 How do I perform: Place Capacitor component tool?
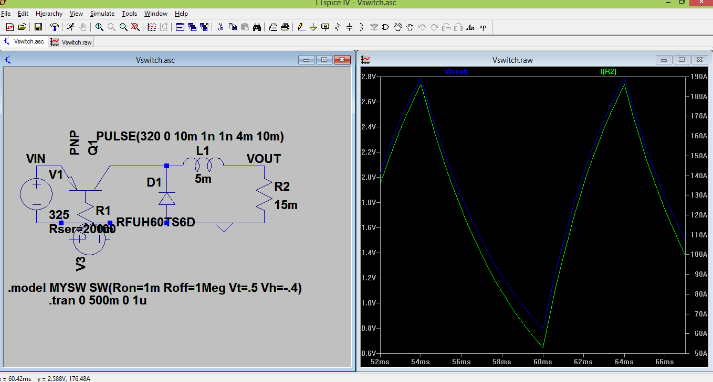(350, 27)
